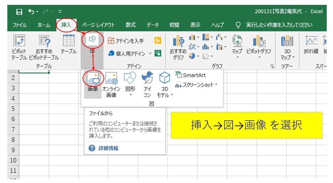The height and width of the screenshot is (183, 333).
Task: Select row 11 header
Action: 13,171
